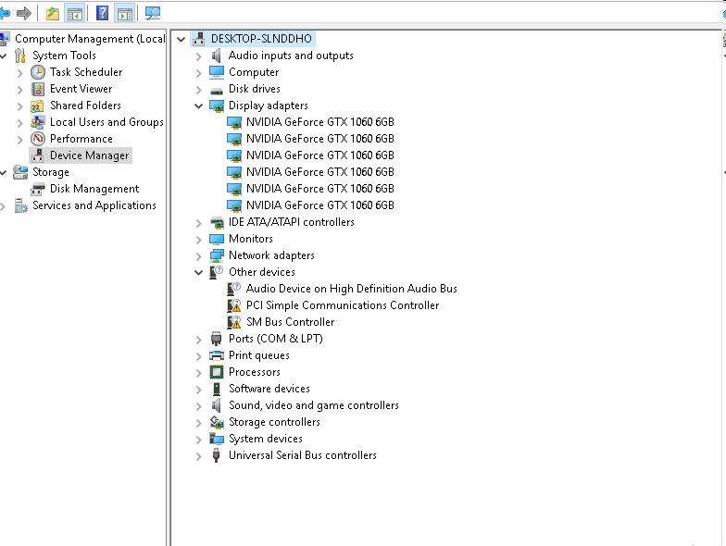Click the DESKTOP-SLNDDHO computer root node

(x=260, y=39)
